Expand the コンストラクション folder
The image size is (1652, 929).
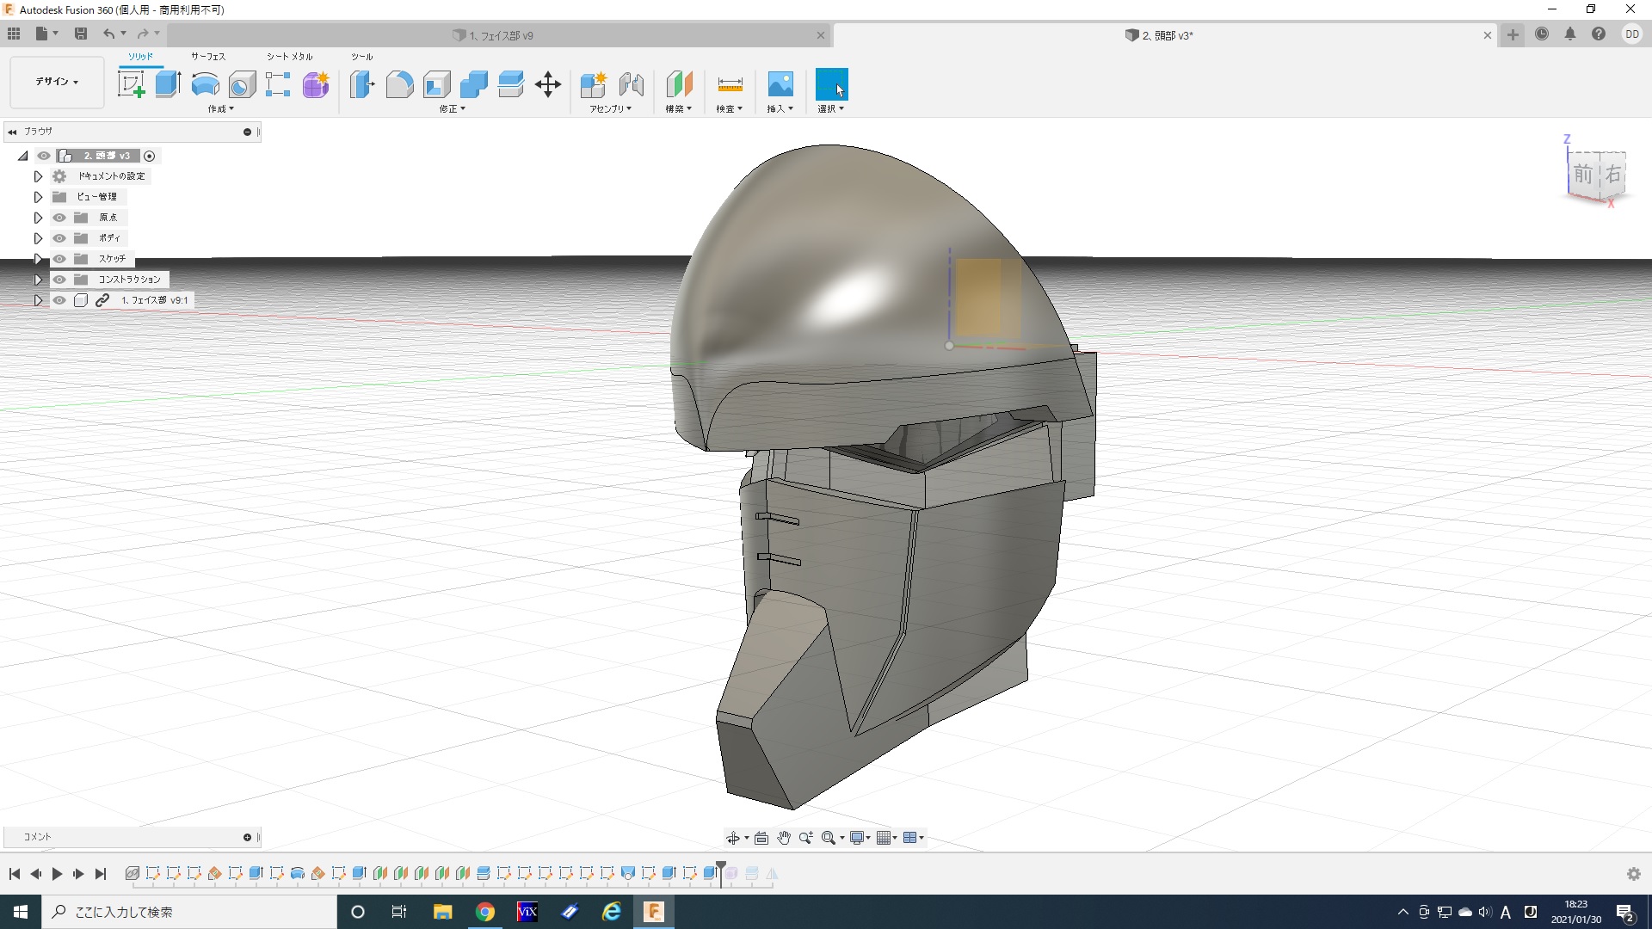(38, 280)
